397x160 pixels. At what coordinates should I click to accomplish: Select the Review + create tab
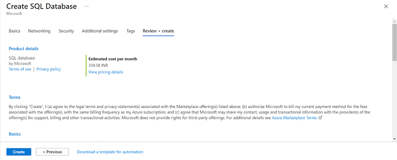point(158,31)
